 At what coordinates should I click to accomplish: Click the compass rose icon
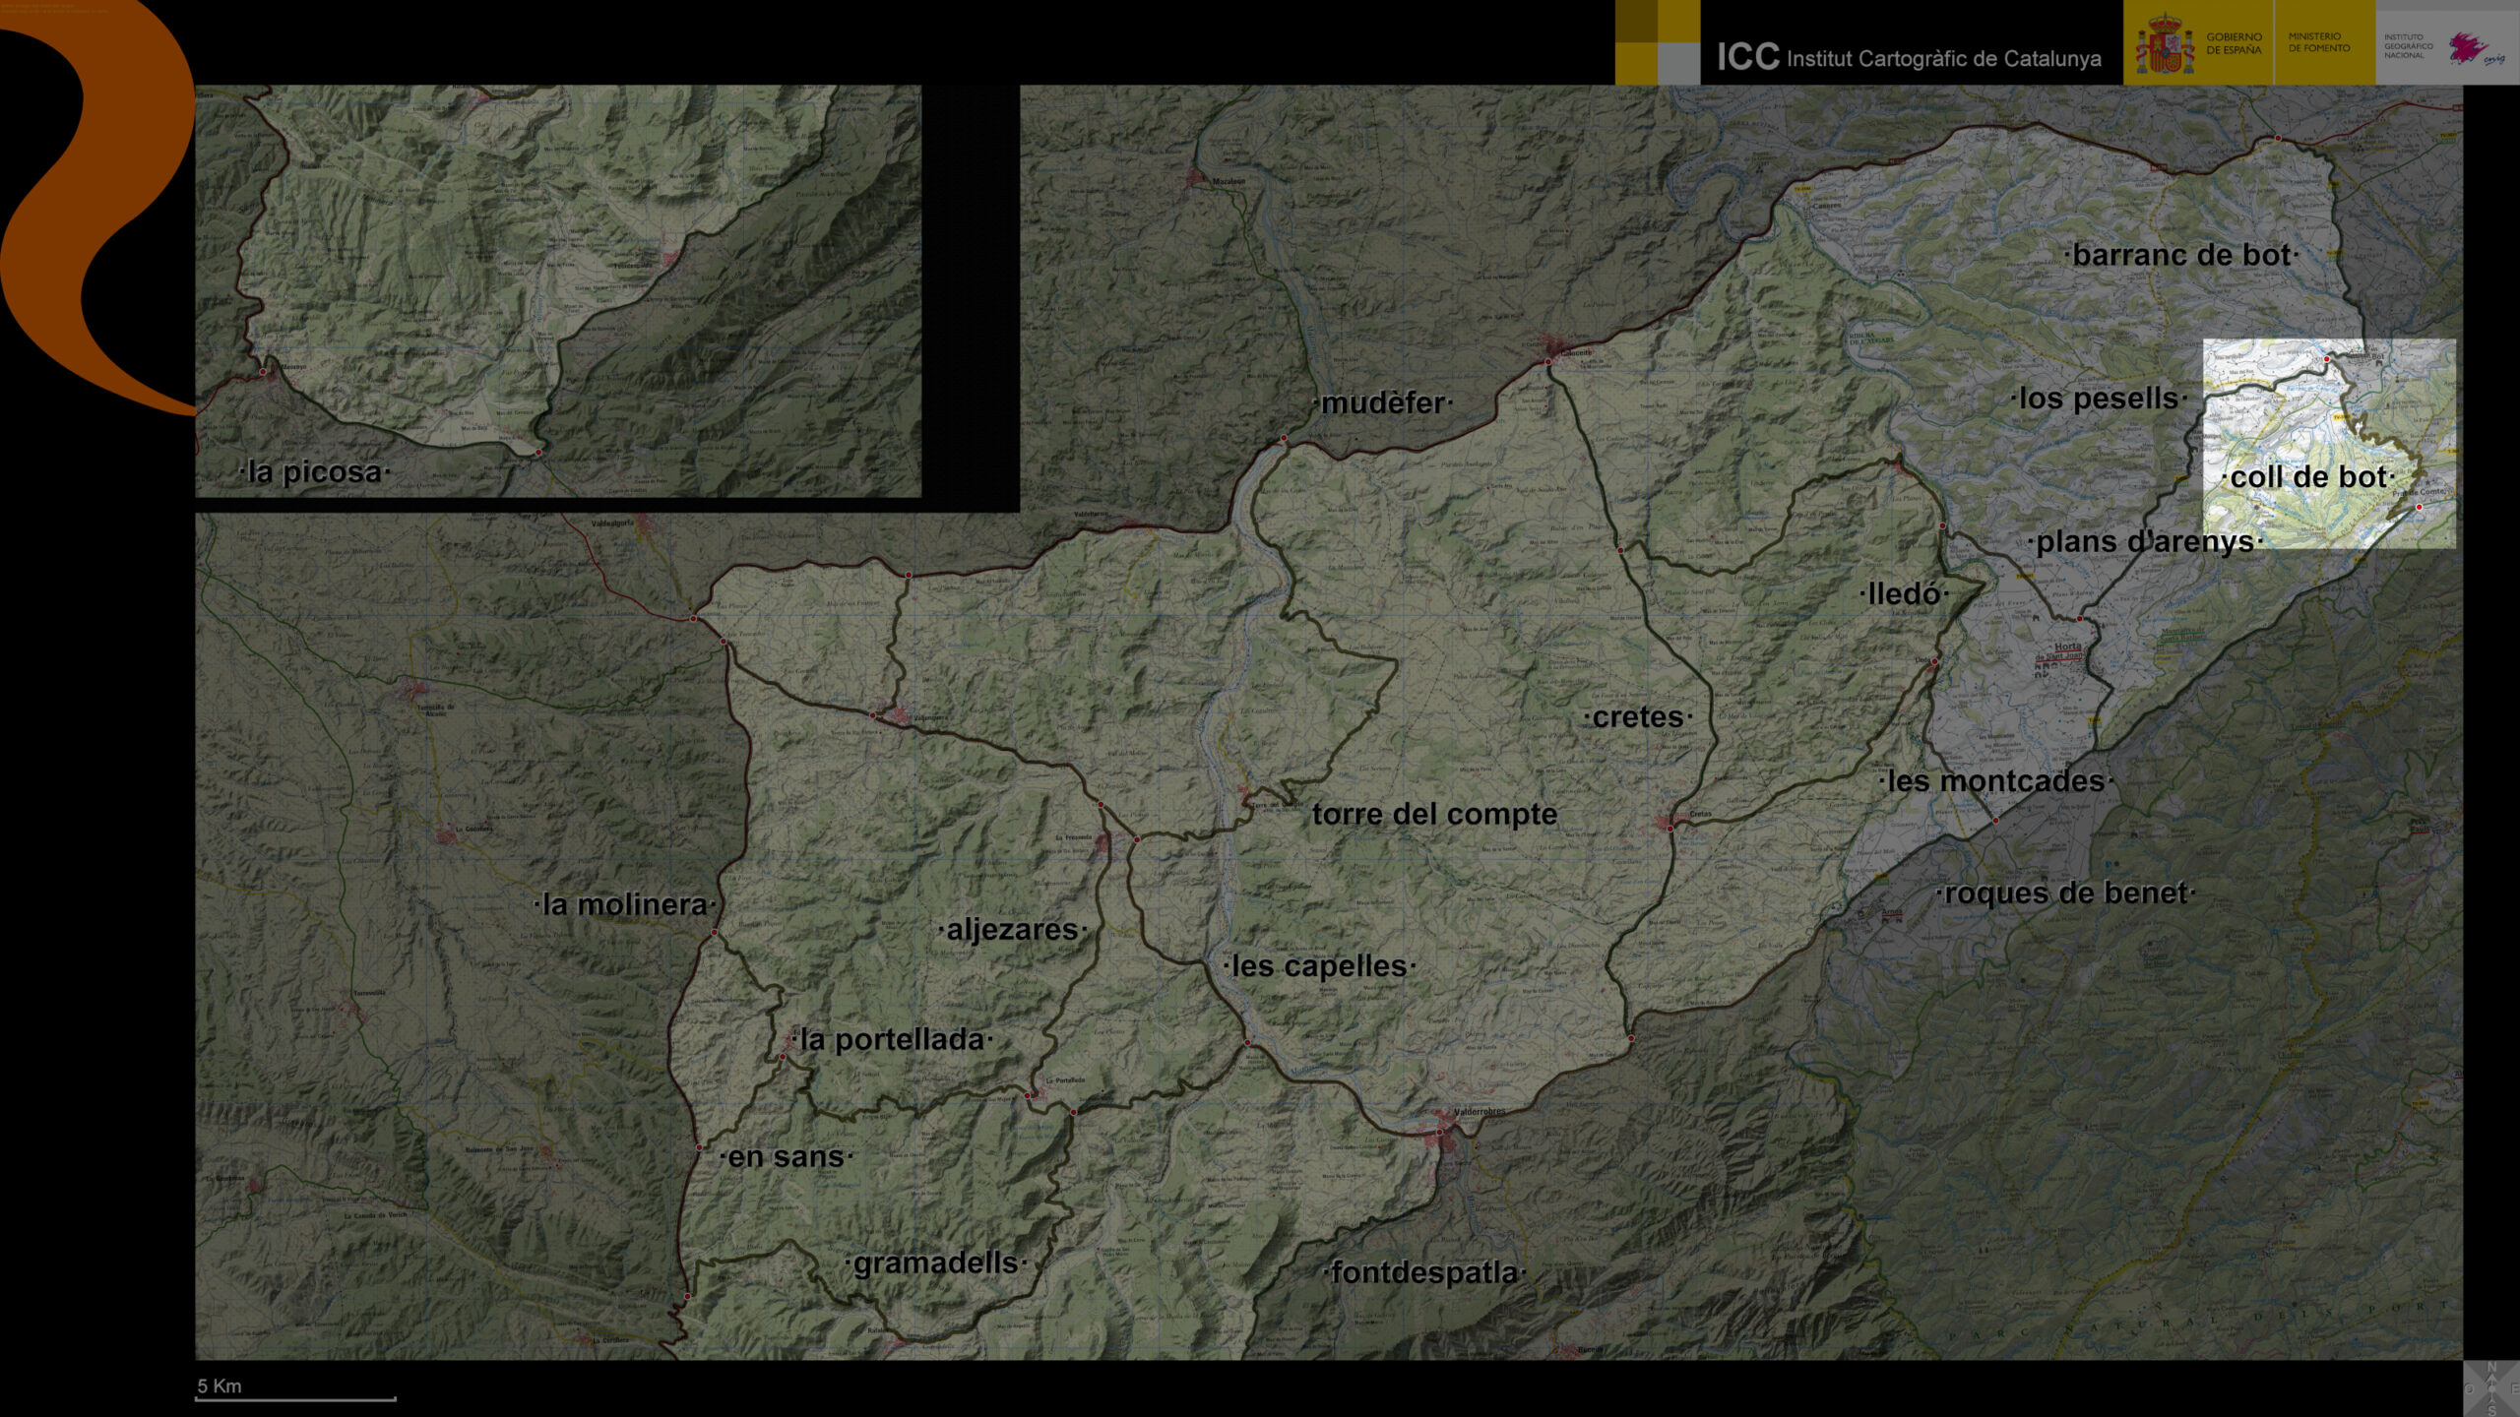[2491, 1388]
